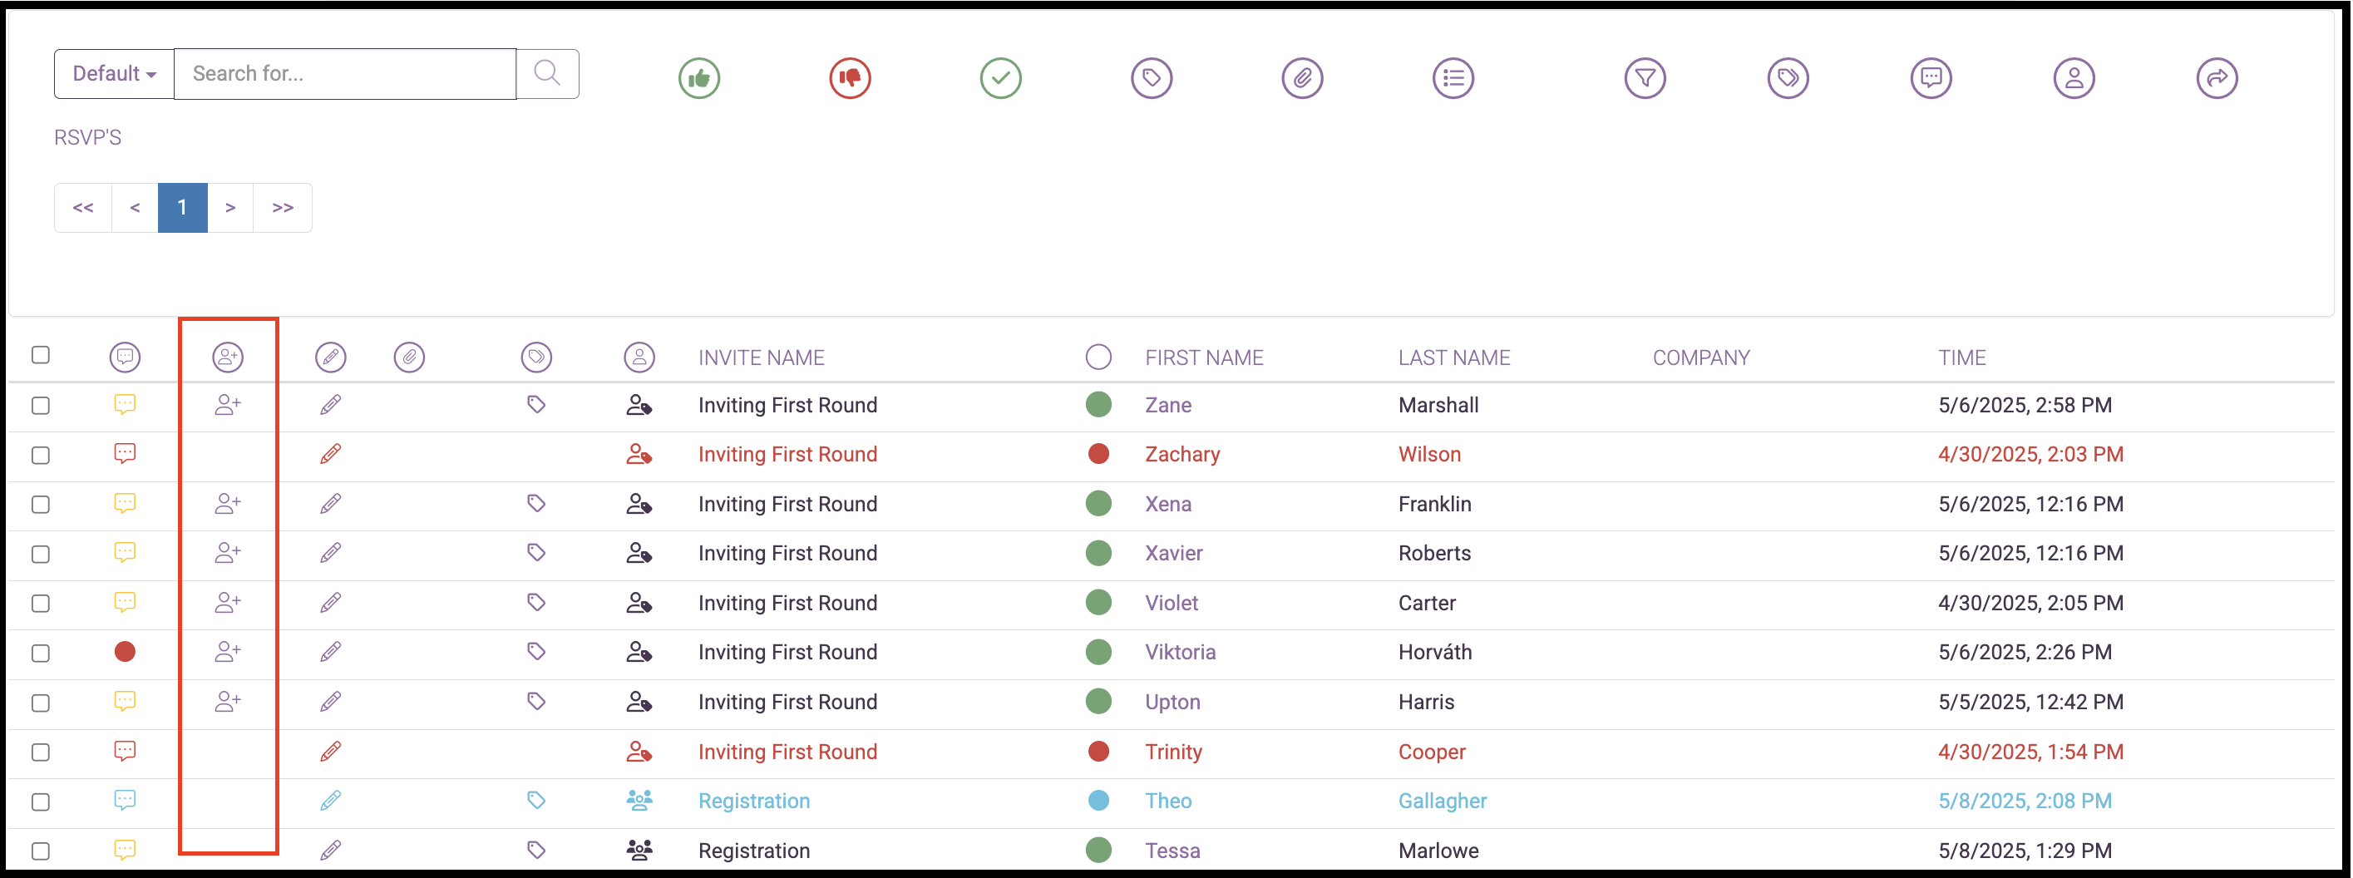
Task: Open the filter funnel toolbar icon
Action: tap(1644, 77)
